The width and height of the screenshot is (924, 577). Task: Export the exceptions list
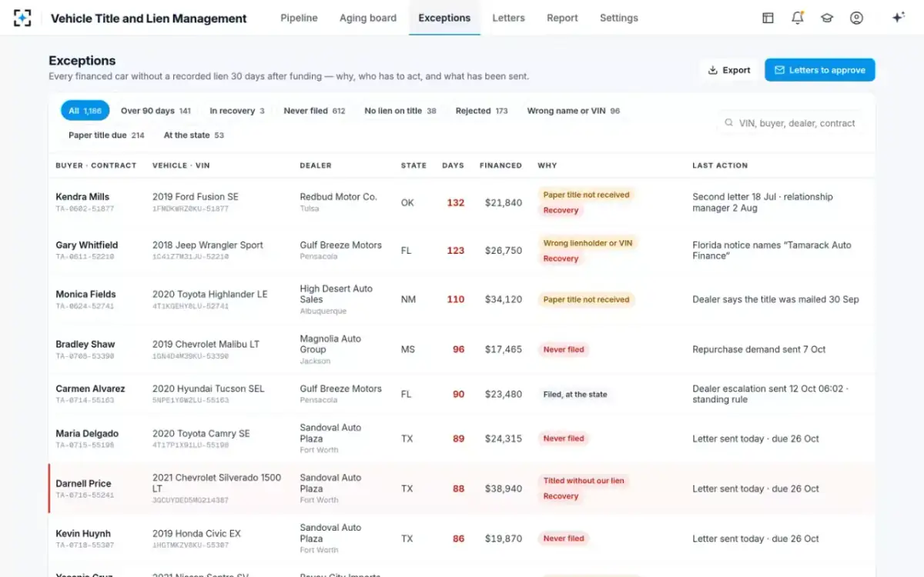(728, 70)
